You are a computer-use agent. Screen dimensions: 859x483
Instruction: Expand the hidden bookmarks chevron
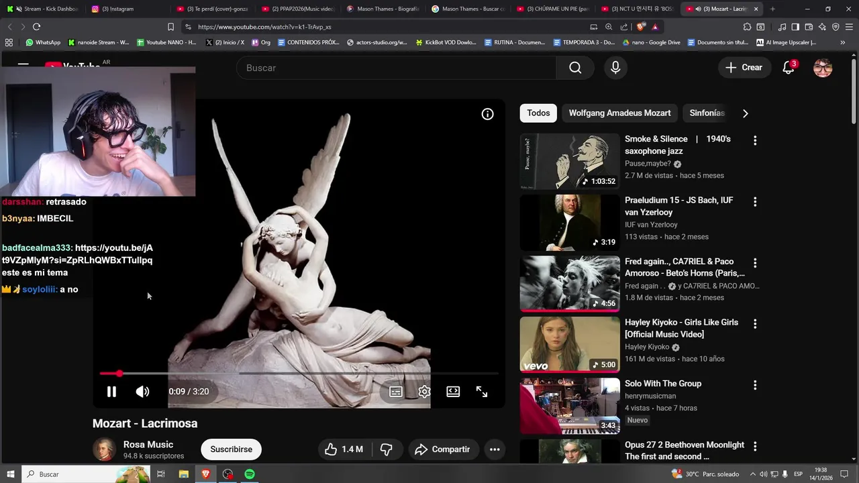point(843,42)
